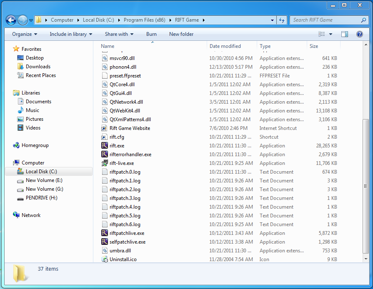Open the Documents library

tap(38, 102)
